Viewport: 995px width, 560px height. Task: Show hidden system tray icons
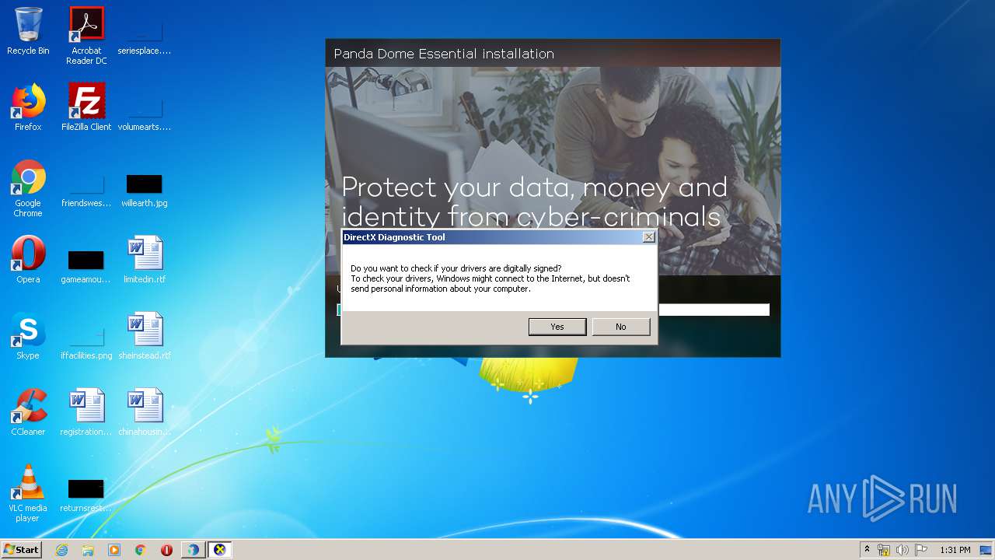(x=866, y=550)
